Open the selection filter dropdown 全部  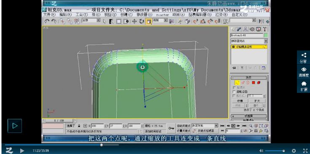pos(91,20)
